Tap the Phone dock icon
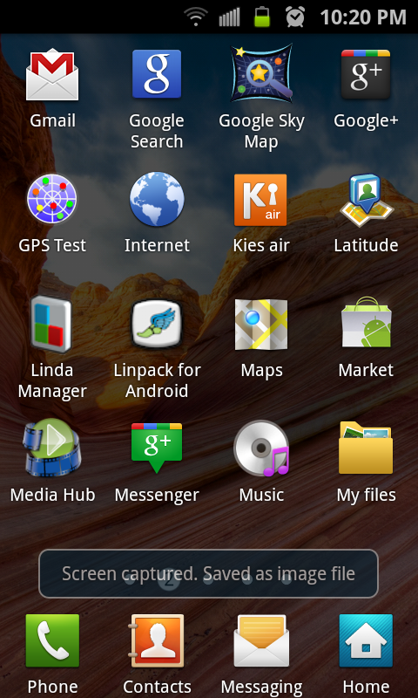Screen dimensions: 418x698 point(52,640)
